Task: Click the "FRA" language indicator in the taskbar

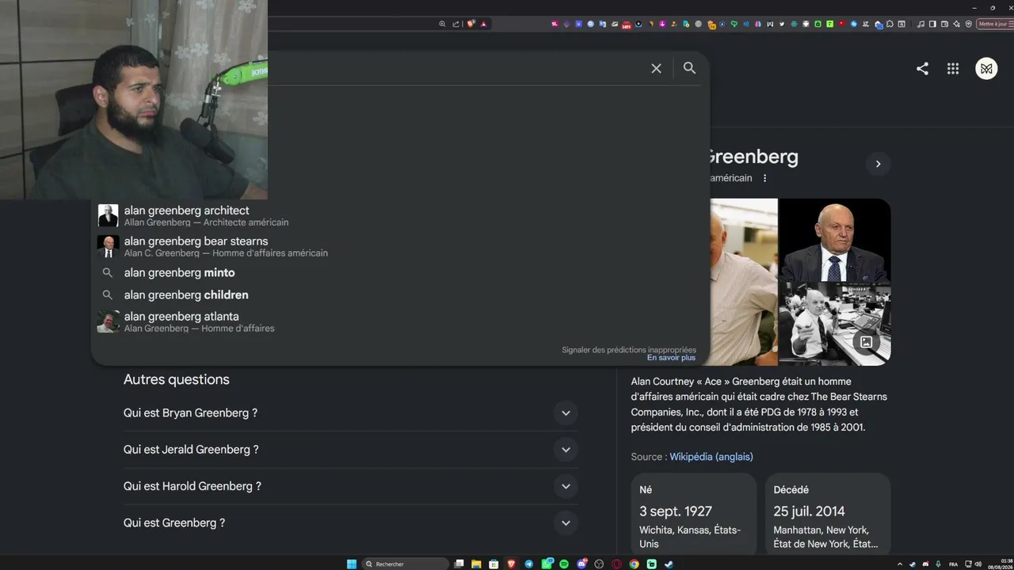Action: click(x=953, y=564)
